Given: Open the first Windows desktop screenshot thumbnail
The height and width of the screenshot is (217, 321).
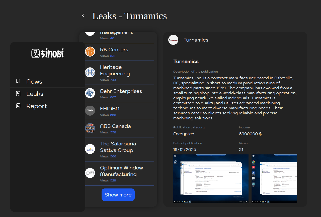Looking at the screenshot, I should (211, 178).
